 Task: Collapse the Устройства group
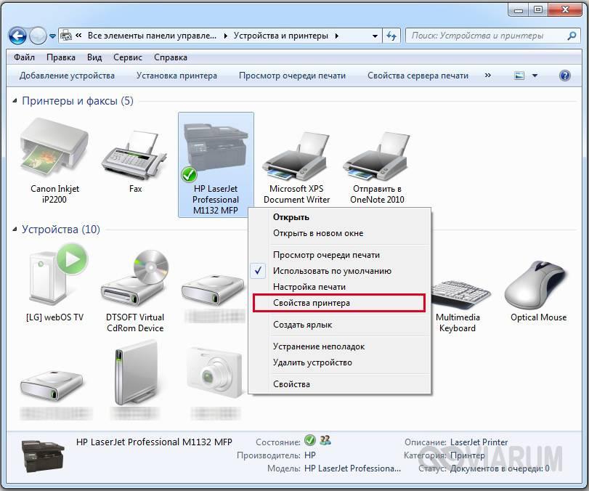pos(15,230)
